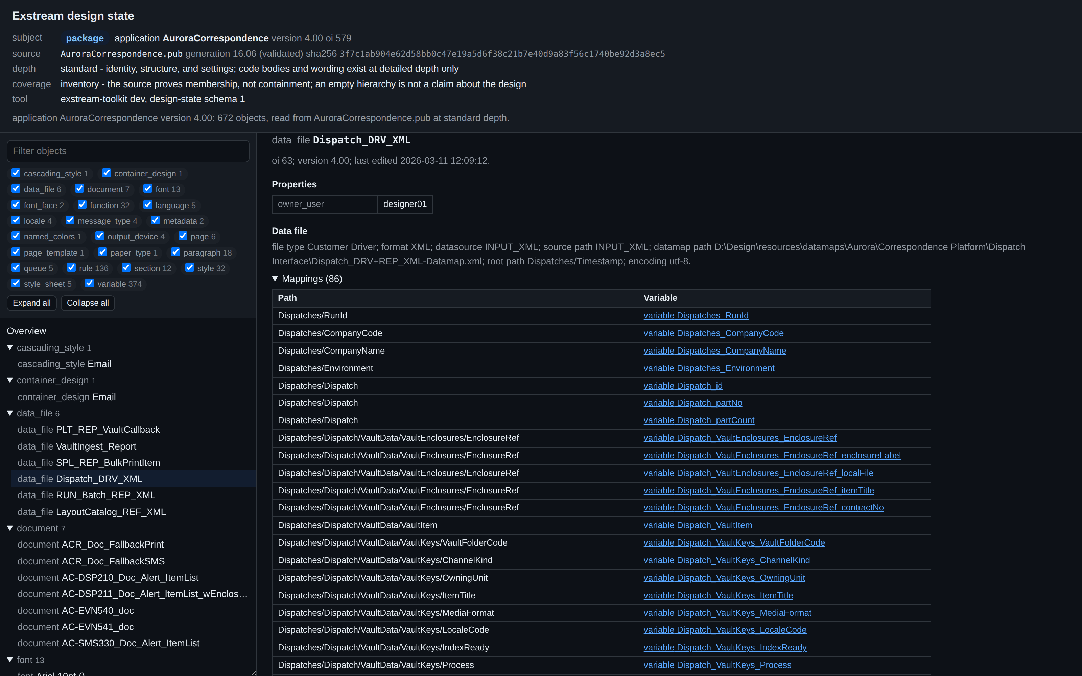Toggle the style_sheet 5 filter checkbox
The width and height of the screenshot is (1082, 676).
[16, 284]
